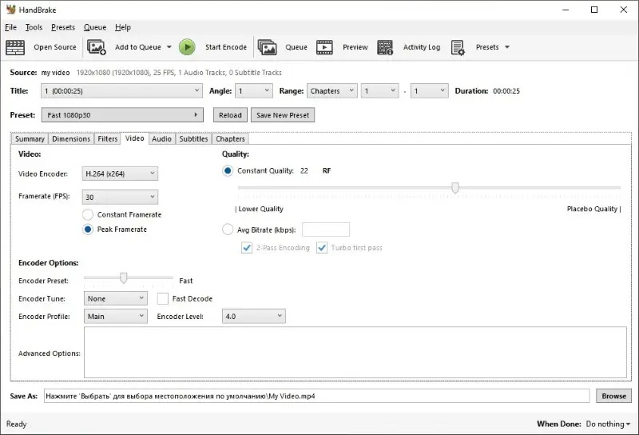
Task: Open the Fast 1080p30 preset selector
Action: tap(122, 115)
